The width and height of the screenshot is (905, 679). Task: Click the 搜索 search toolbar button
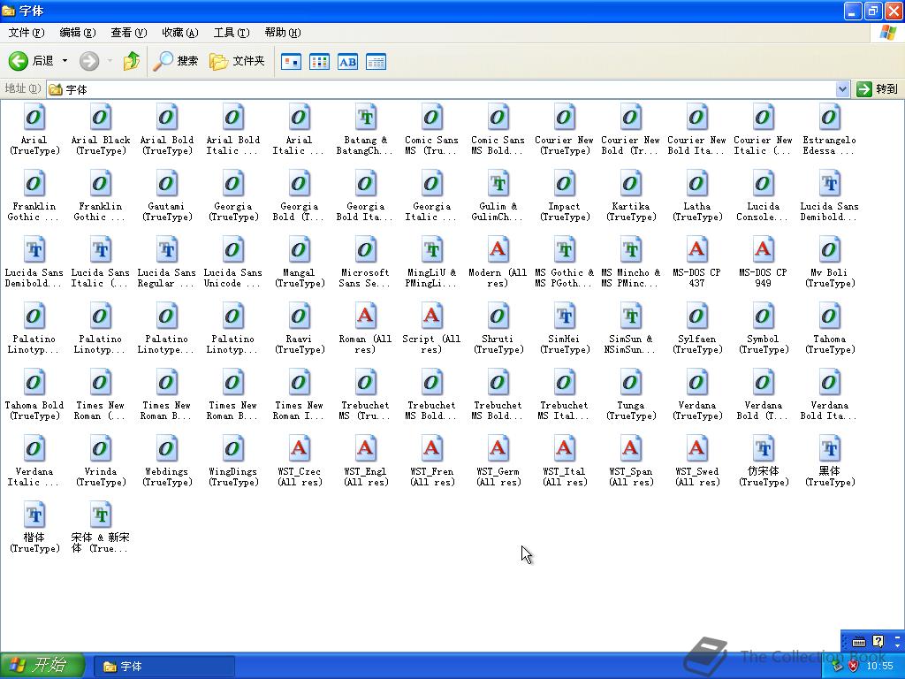pyautogui.click(x=176, y=61)
